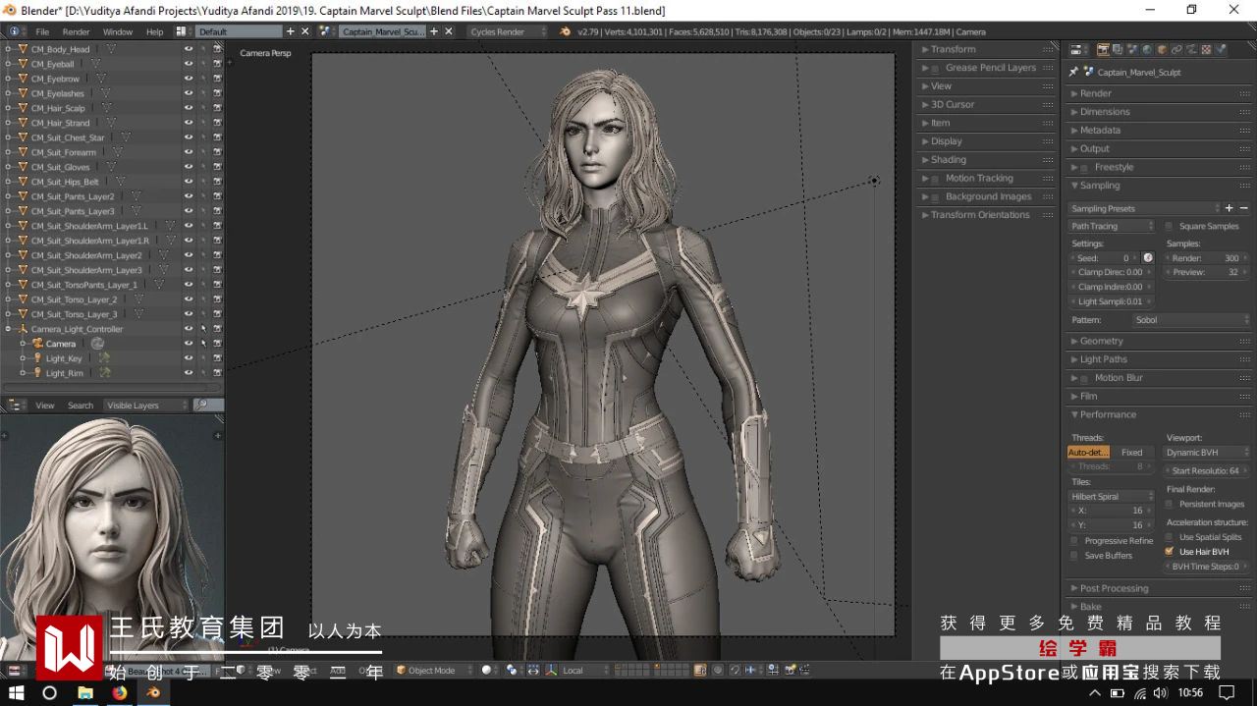The height and width of the screenshot is (706, 1257).
Task: Open the Render menu
Action: pyautogui.click(x=77, y=31)
